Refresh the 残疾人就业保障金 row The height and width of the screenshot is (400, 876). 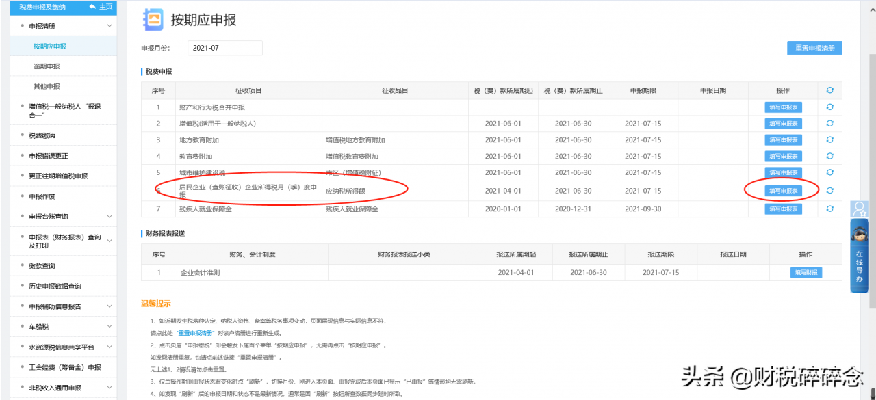click(x=829, y=207)
